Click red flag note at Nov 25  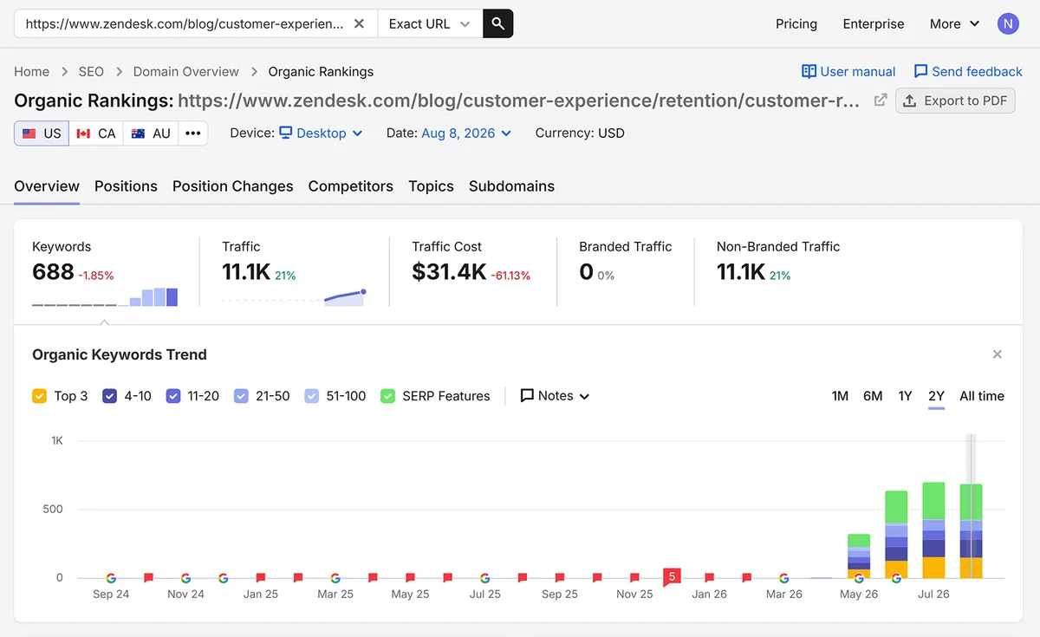(634, 577)
